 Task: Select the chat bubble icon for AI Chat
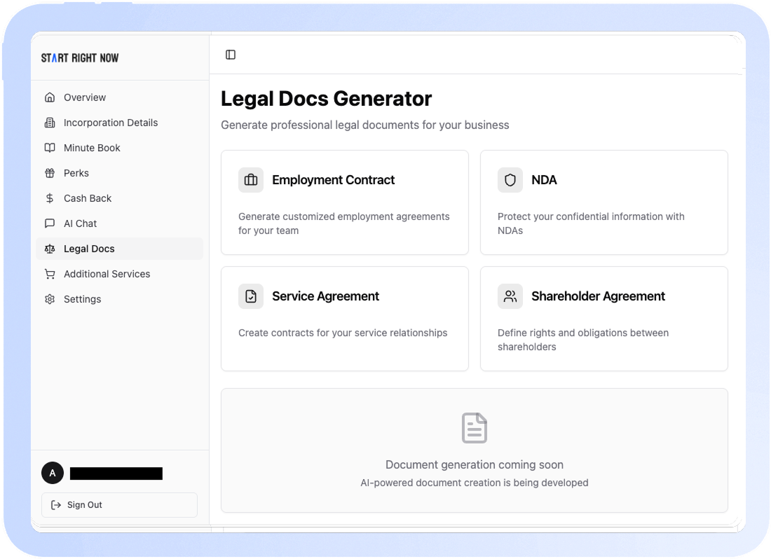coord(50,223)
